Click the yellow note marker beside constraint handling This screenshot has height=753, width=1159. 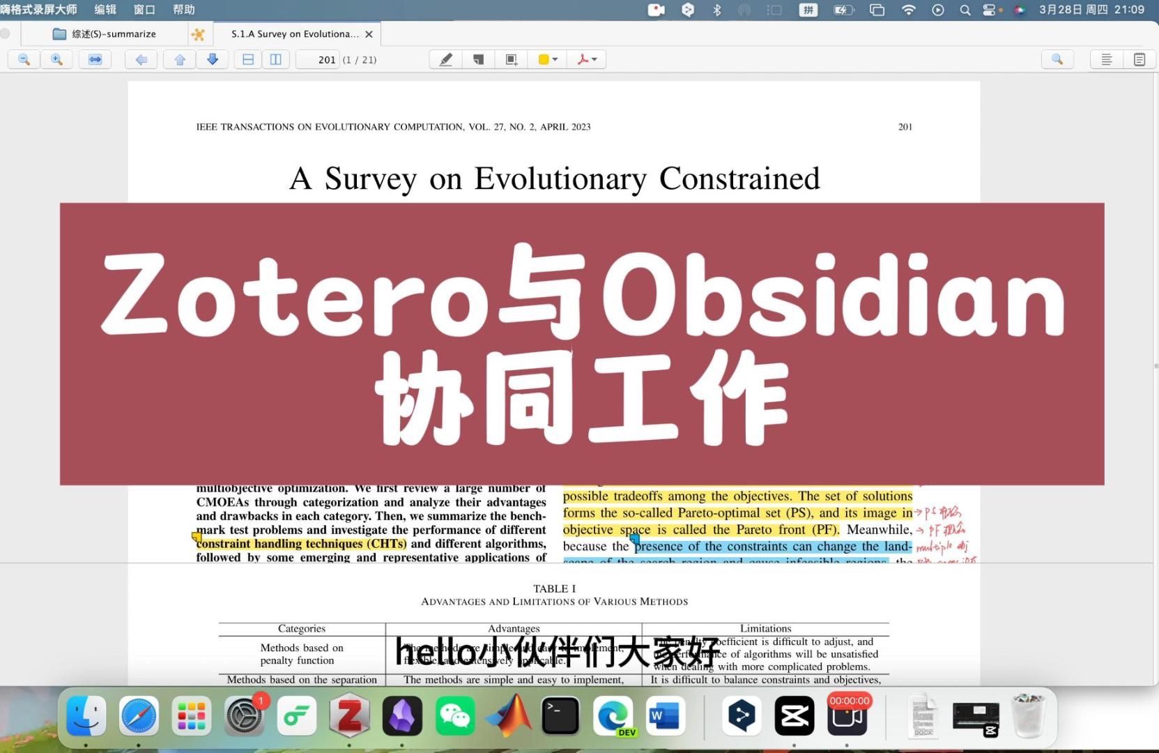click(x=196, y=537)
